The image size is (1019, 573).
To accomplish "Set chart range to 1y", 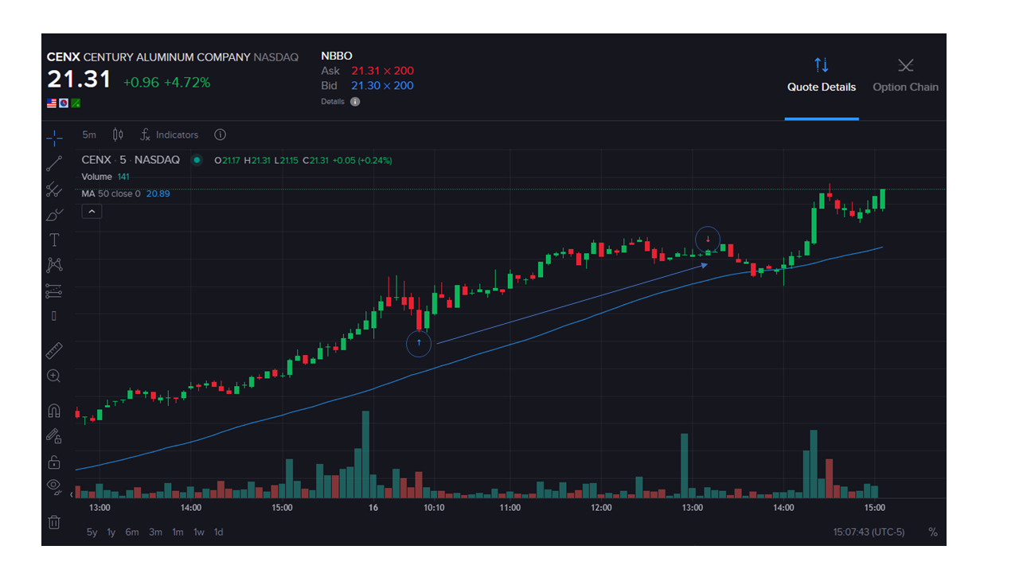I will pos(111,532).
